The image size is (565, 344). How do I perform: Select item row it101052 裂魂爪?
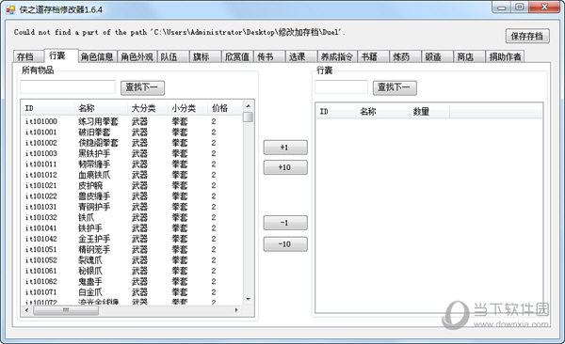[132, 260]
